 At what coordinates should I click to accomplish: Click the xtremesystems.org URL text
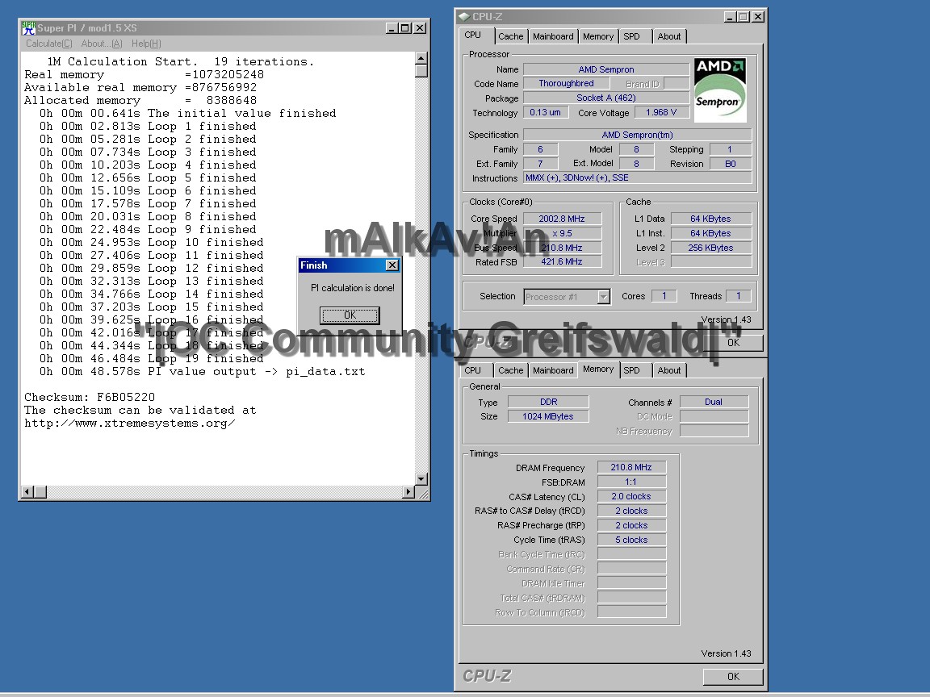tap(130, 424)
